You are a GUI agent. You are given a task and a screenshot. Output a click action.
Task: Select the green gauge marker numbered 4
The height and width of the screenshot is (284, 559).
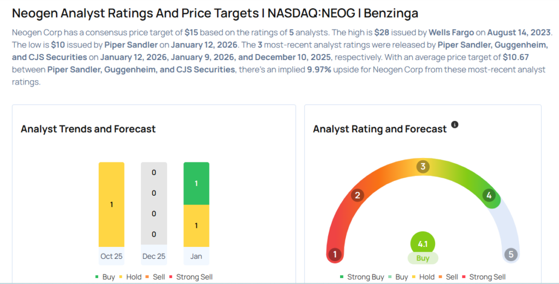[x=489, y=195]
